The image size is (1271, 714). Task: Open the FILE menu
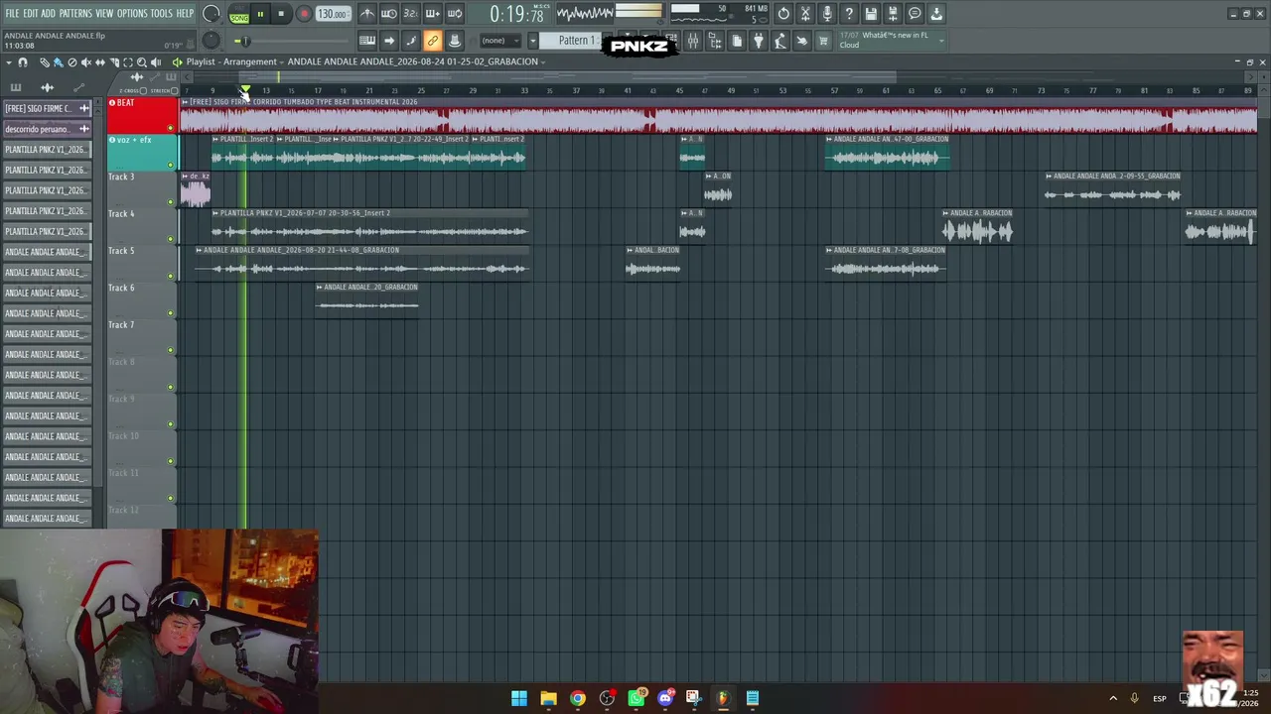click(x=13, y=14)
